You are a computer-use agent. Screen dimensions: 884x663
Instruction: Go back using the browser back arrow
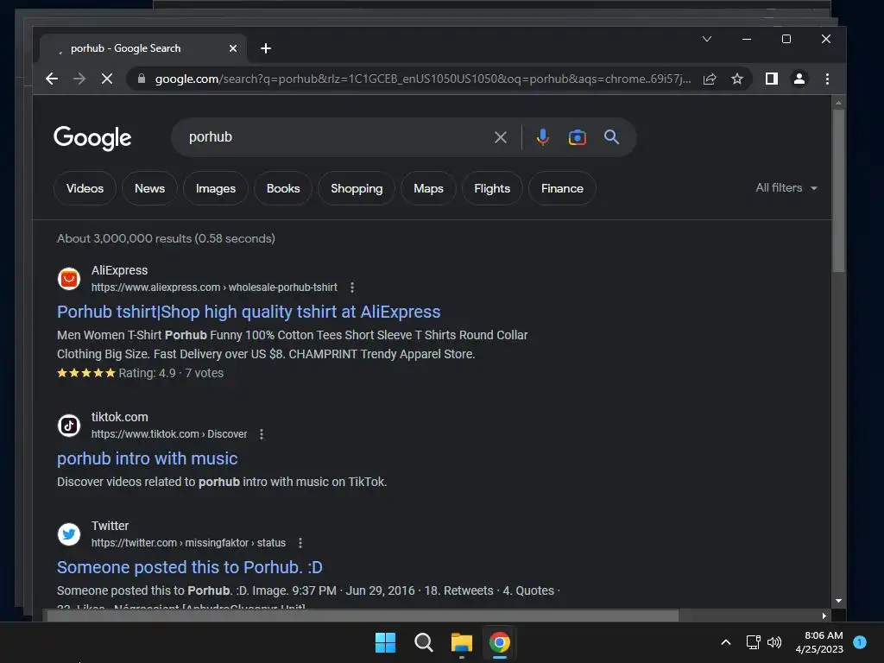[52, 79]
